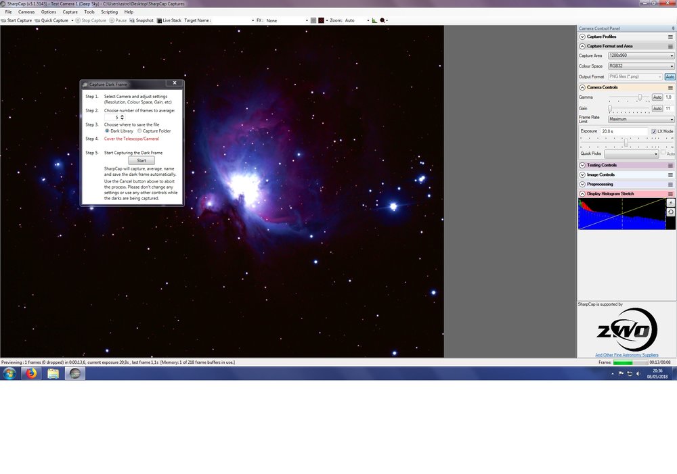
Task: Open the Windows Start menu
Action: (x=9, y=373)
